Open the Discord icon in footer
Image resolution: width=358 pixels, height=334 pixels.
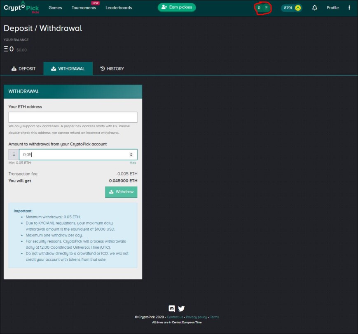(172, 308)
